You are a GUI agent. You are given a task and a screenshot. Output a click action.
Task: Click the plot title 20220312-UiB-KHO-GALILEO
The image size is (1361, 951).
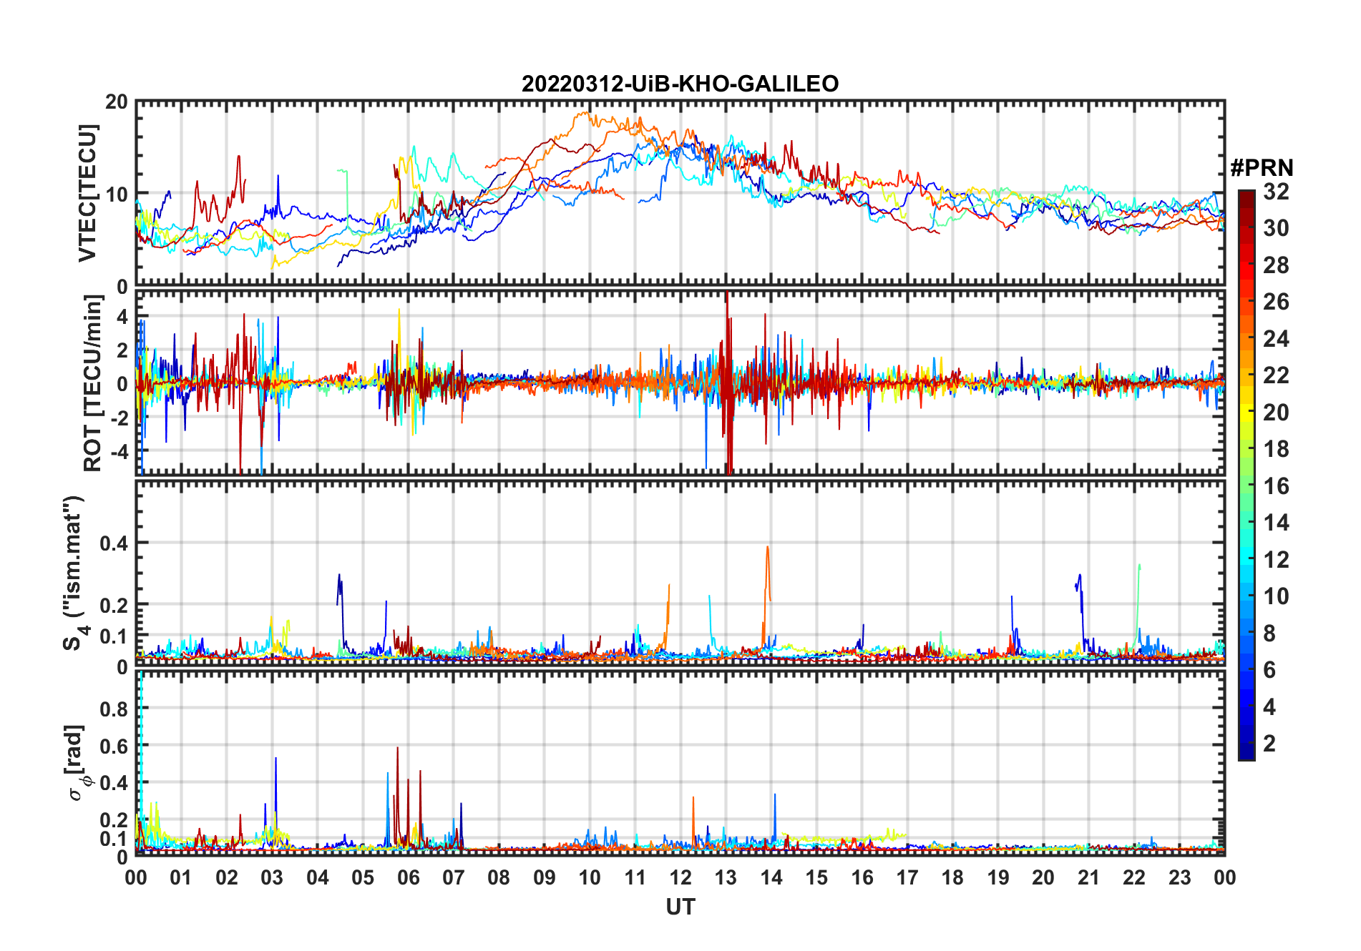pyautogui.click(x=680, y=84)
